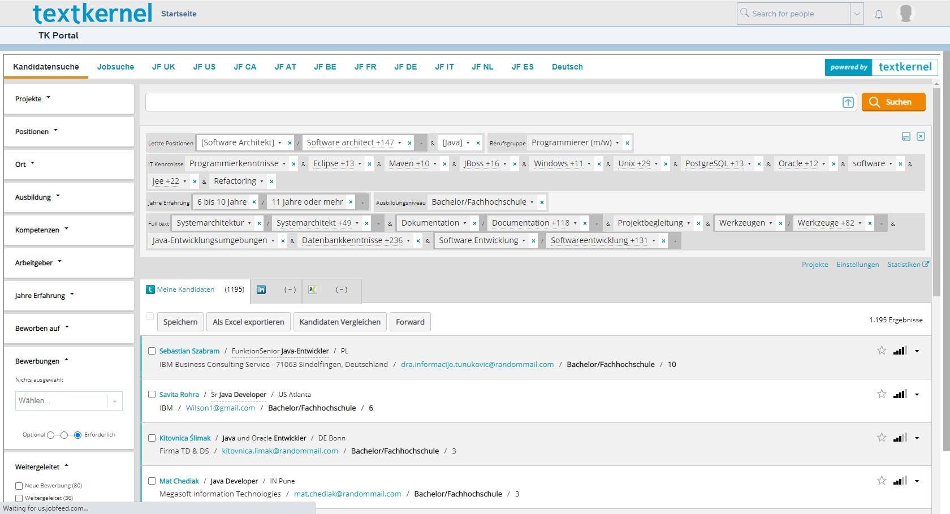Select the Savita Rohra checkbox
The image size is (950, 514).
pos(152,395)
